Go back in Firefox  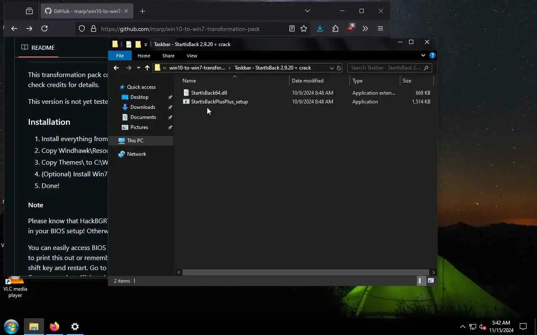coord(14,28)
